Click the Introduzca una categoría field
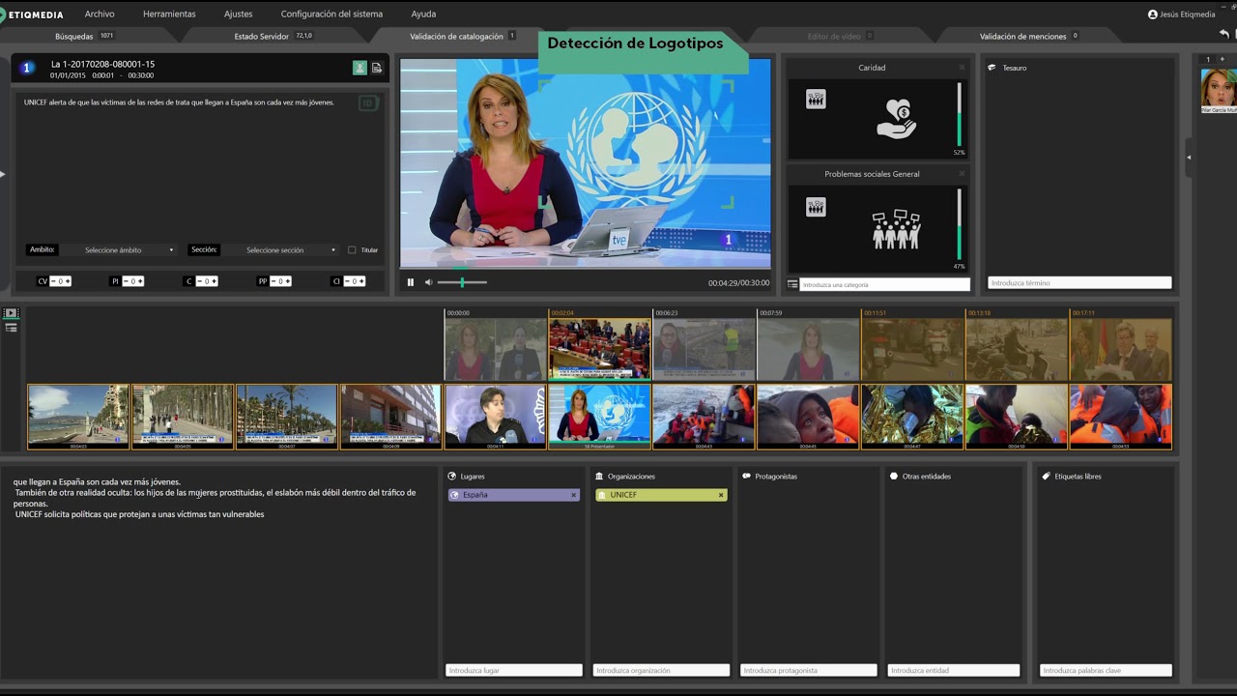This screenshot has width=1237, height=696. point(884,284)
